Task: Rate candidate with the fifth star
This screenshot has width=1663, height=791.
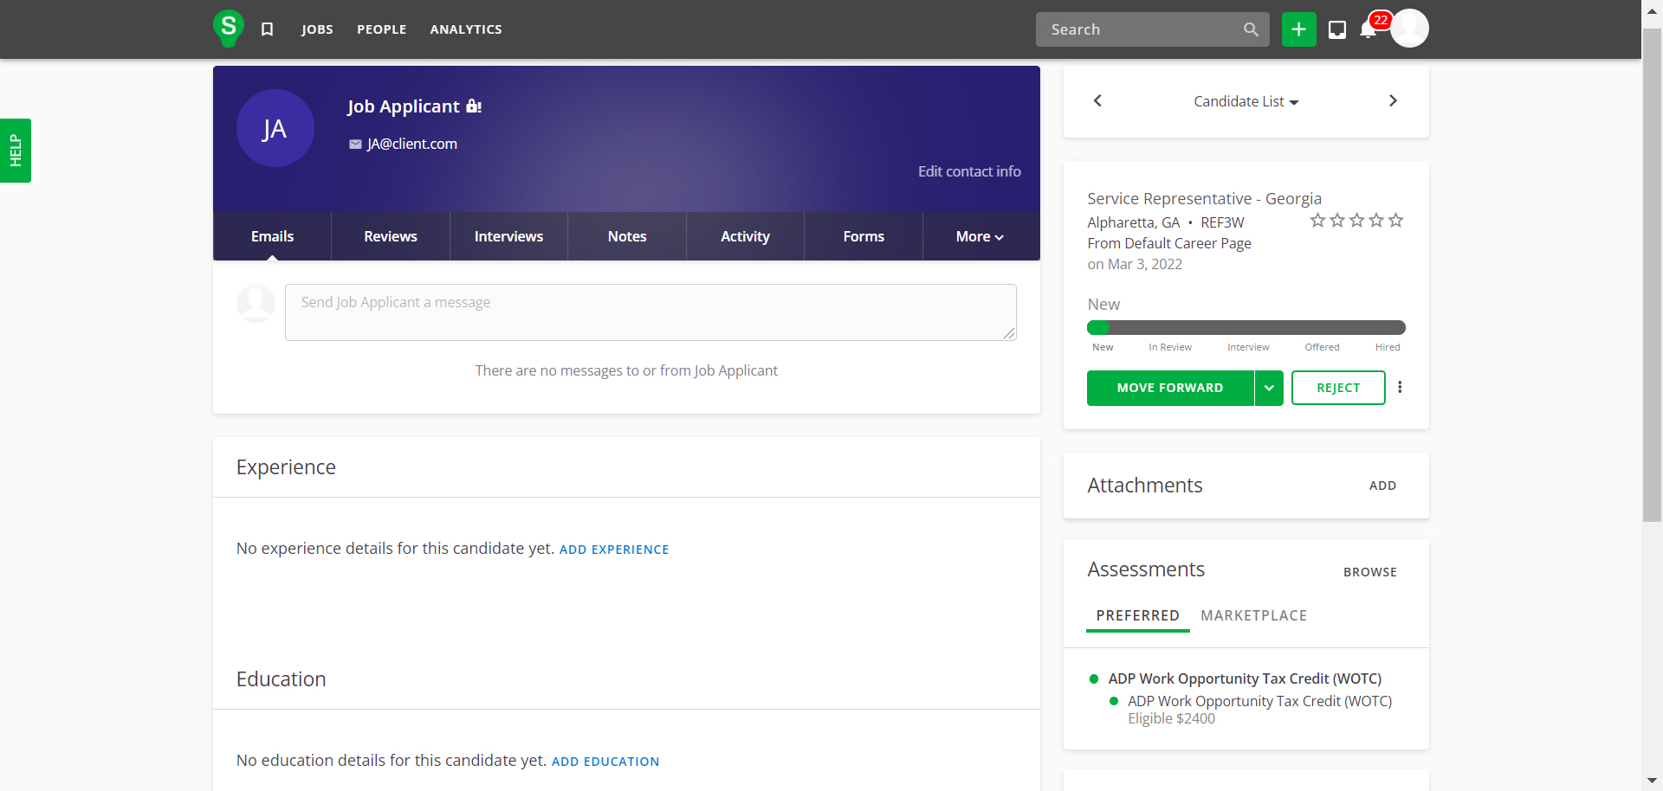Action: pos(1396,221)
